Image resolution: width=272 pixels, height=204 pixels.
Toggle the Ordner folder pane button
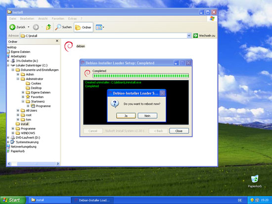click(84, 27)
